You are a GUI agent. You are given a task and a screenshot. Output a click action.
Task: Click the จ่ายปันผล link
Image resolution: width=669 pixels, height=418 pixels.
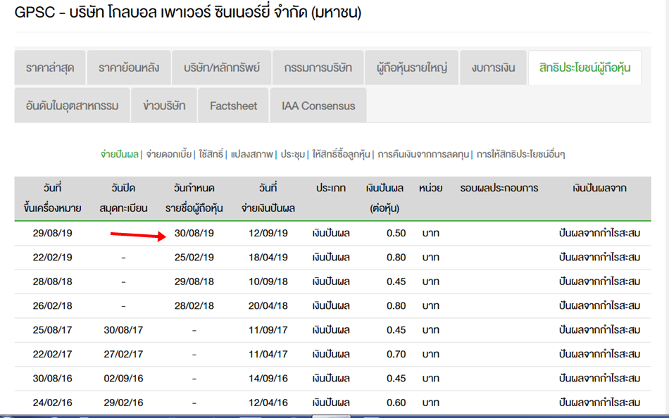(120, 154)
